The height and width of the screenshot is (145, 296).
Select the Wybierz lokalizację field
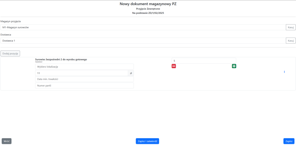[x=84, y=67]
